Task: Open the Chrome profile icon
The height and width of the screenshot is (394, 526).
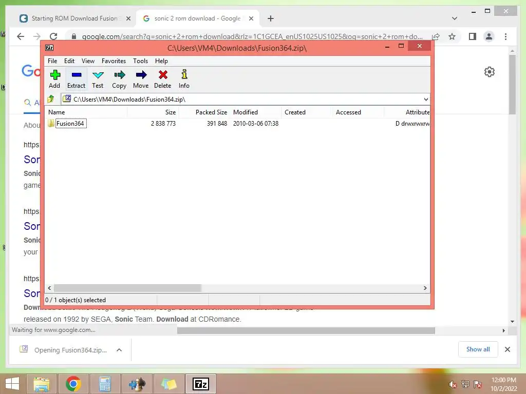Action: [489, 36]
